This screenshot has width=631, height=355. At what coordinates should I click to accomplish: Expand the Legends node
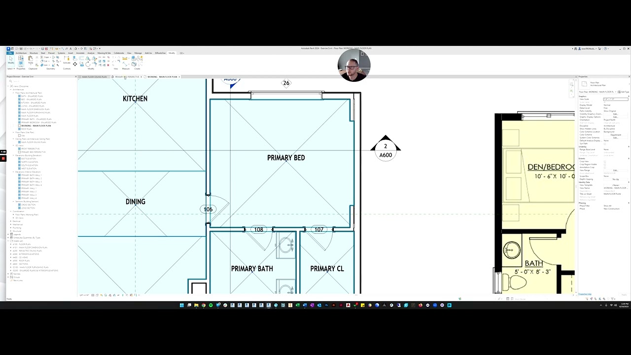pyautogui.click(x=9, y=234)
